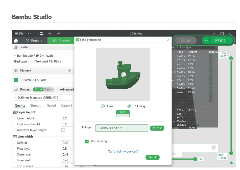Click the Bambu logo in the dialog title

[78, 40]
